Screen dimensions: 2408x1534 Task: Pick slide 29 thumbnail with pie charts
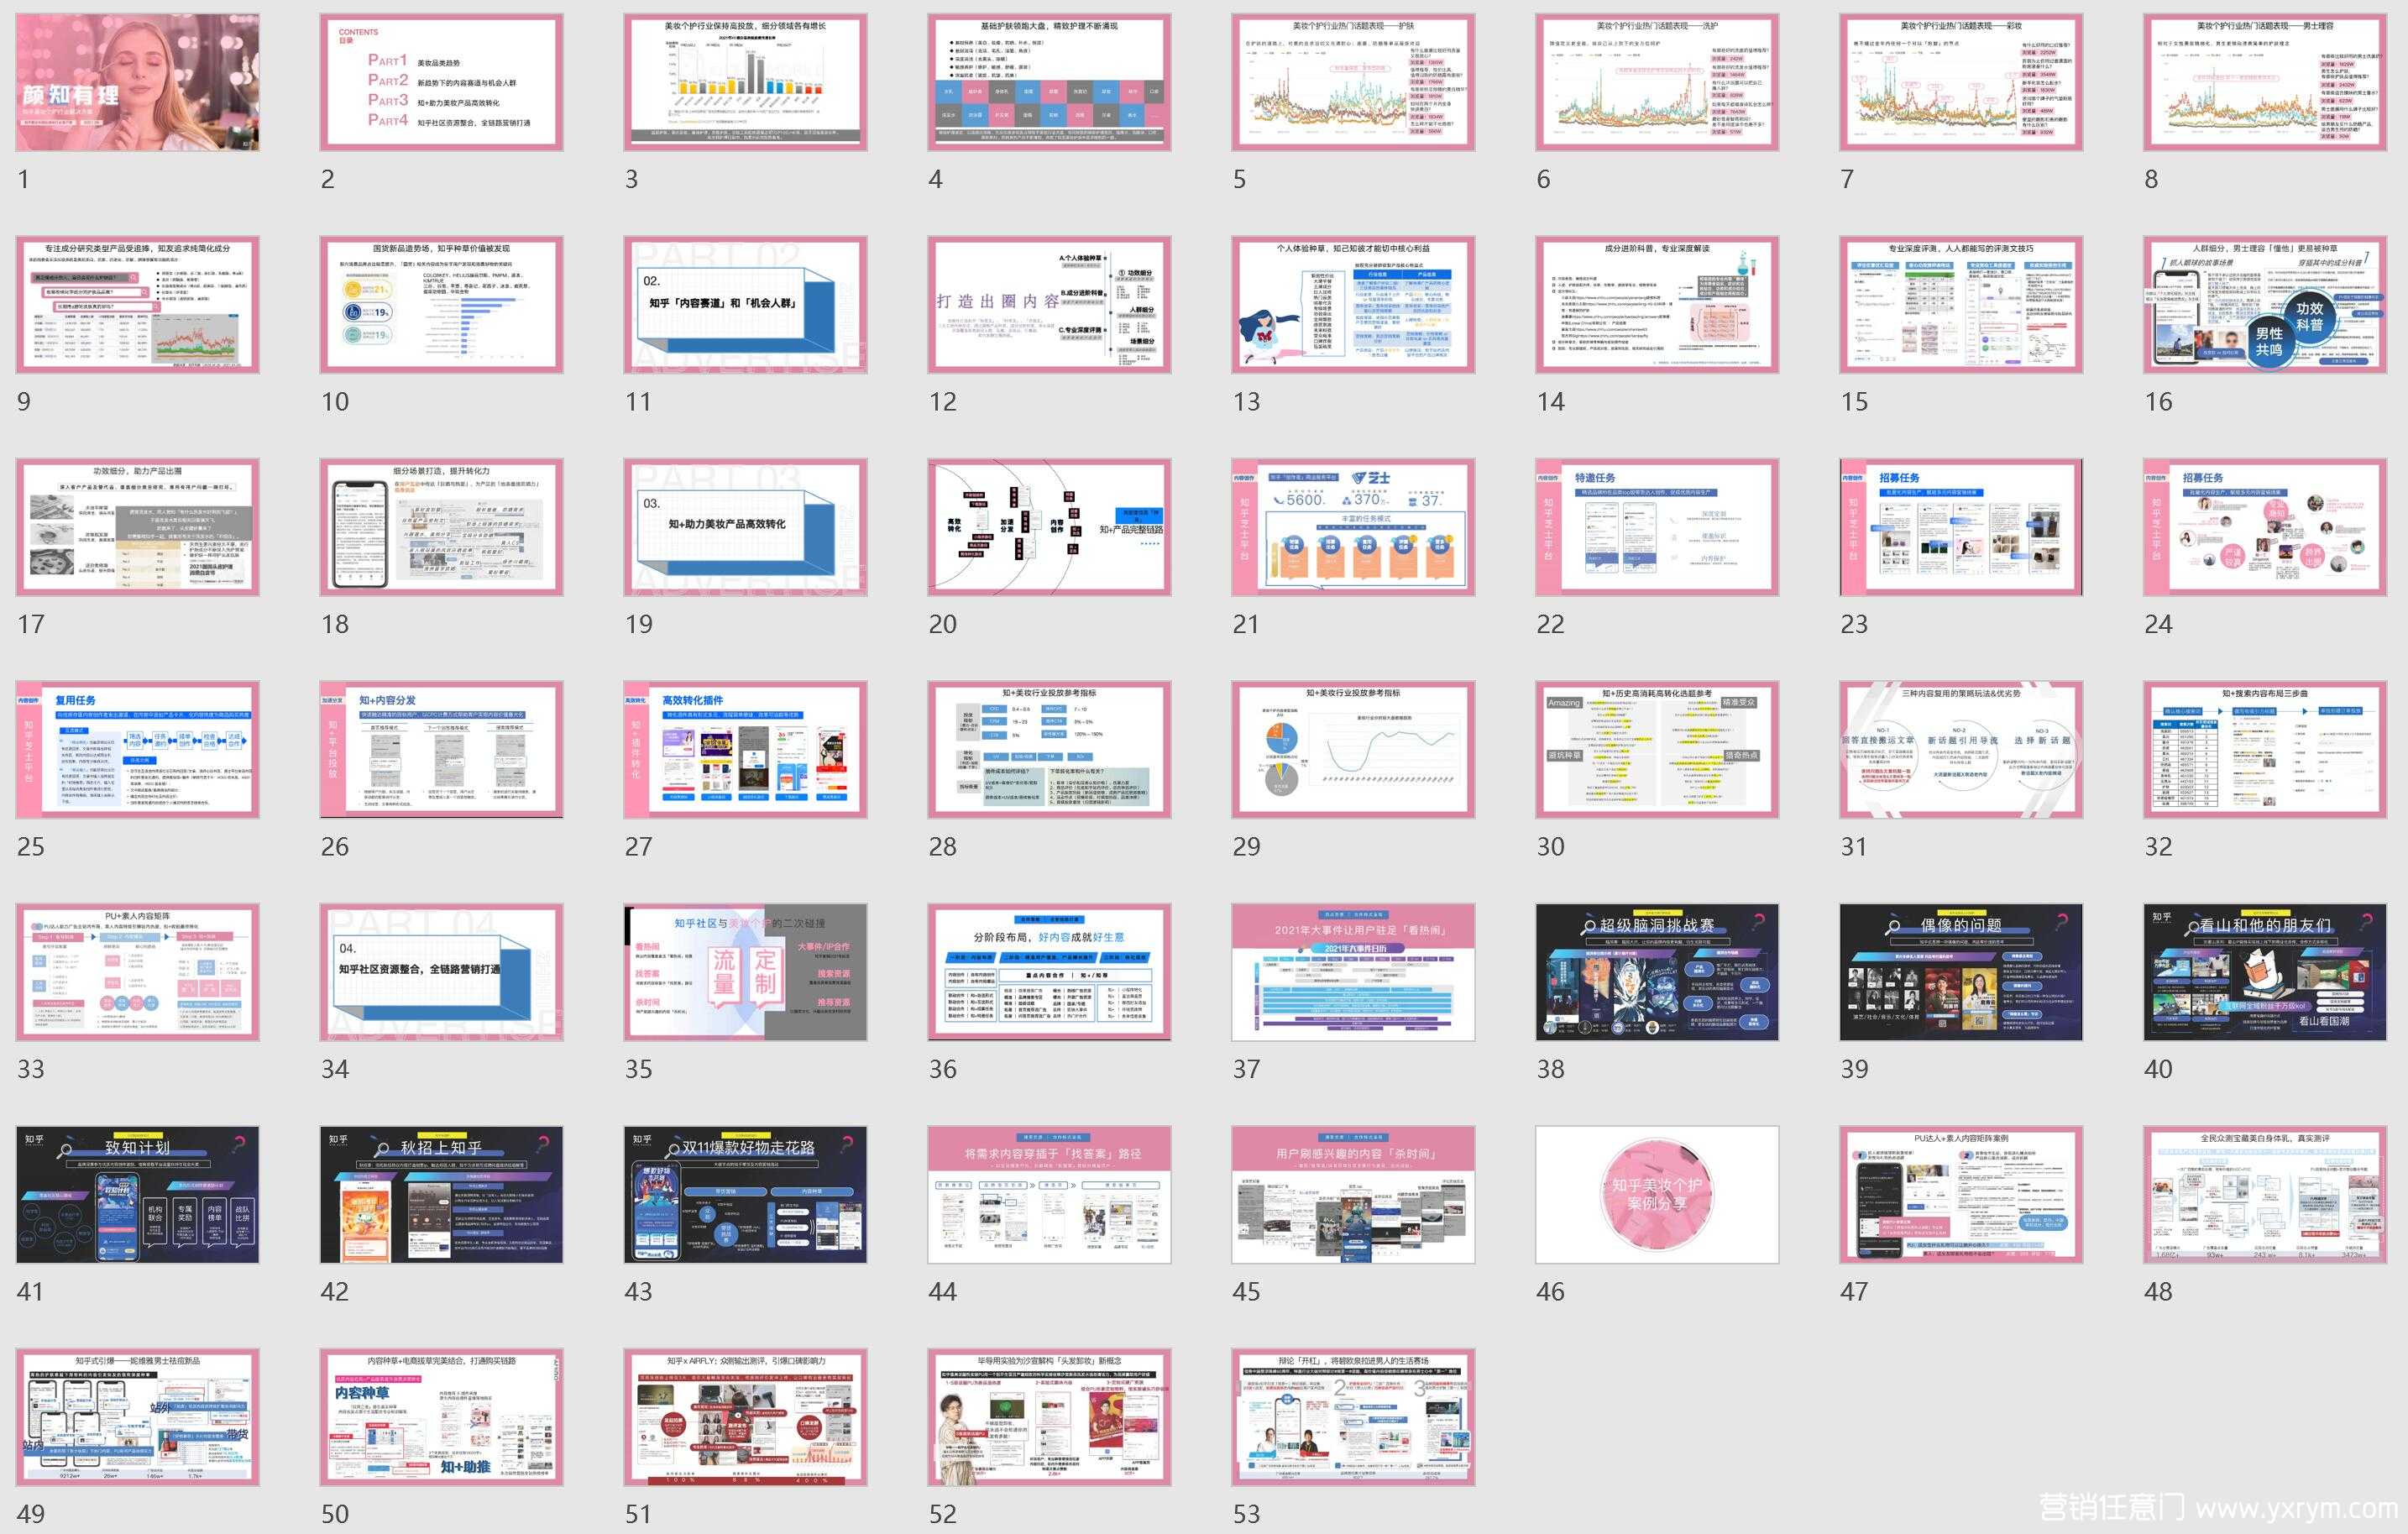click(1353, 750)
